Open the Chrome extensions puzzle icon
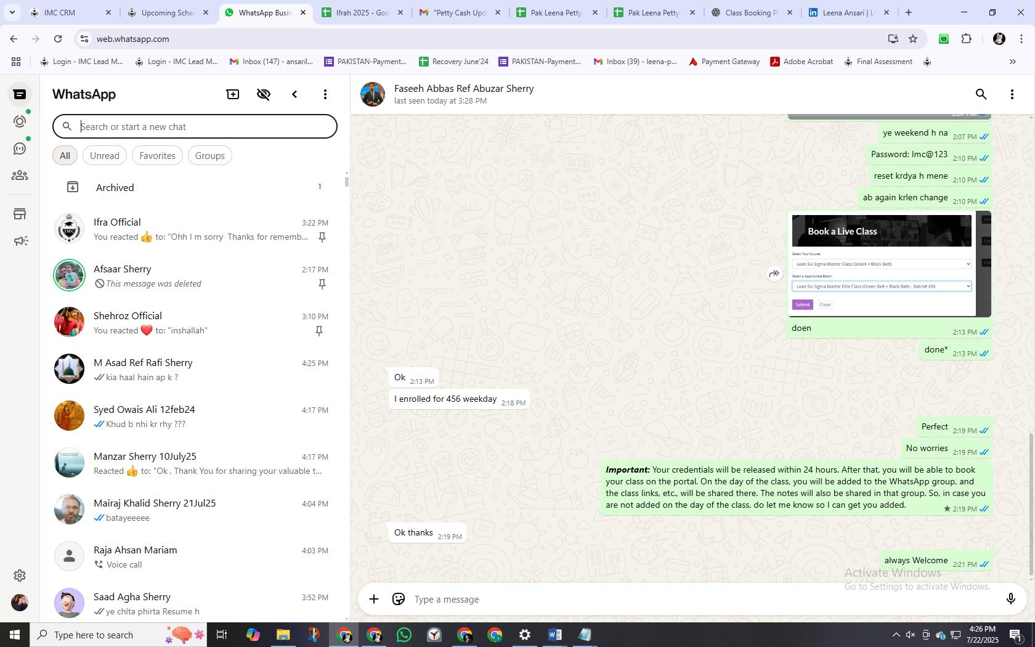The width and height of the screenshot is (1035, 647). [966, 39]
